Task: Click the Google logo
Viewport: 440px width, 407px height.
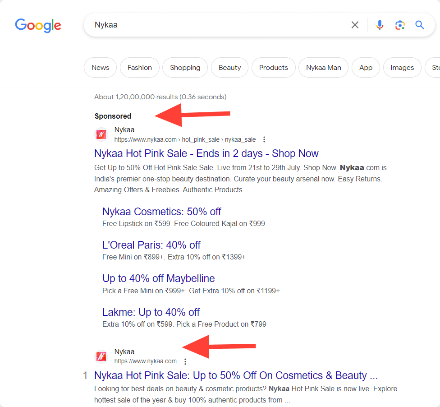Action: click(x=38, y=25)
